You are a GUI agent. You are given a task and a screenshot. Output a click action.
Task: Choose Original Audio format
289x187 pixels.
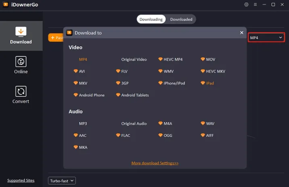[x=134, y=123]
